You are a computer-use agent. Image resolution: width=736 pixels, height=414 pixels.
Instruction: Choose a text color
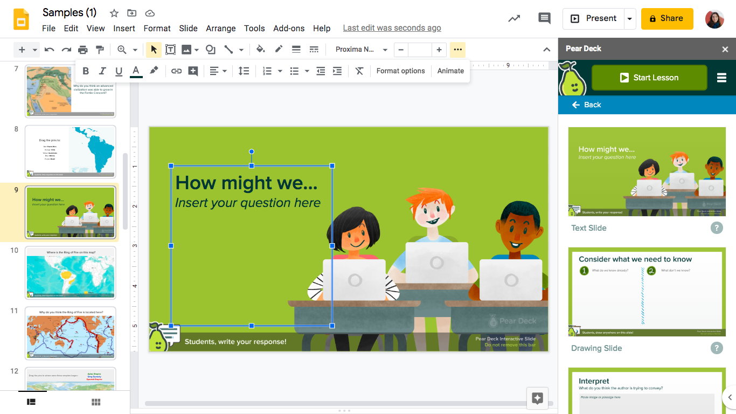(136, 71)
